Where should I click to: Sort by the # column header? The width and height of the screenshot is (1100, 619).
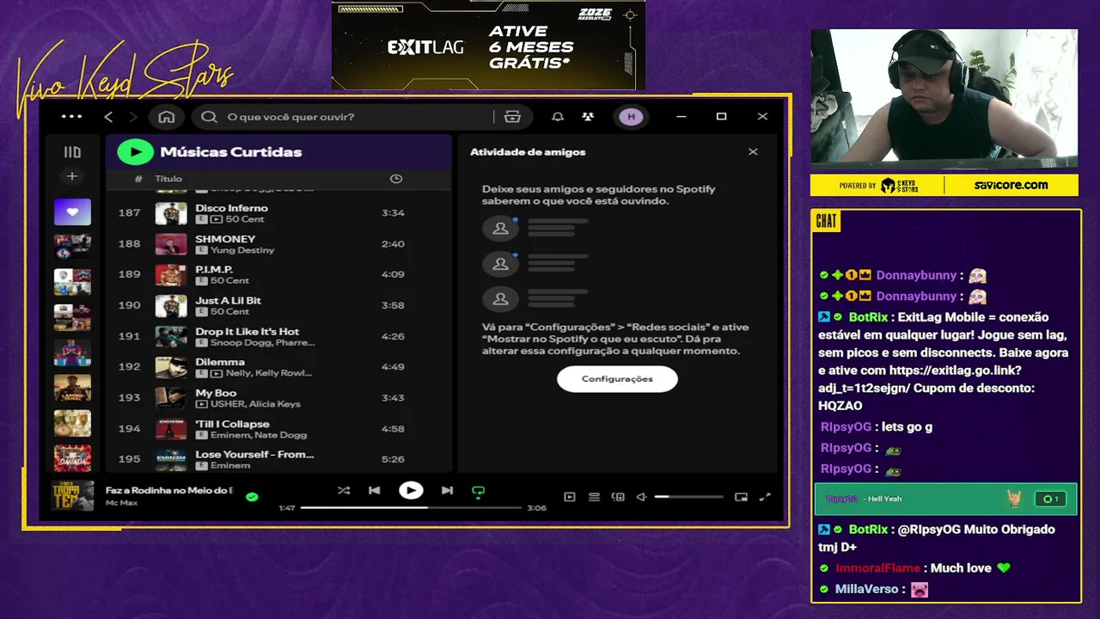click(138, 179)
